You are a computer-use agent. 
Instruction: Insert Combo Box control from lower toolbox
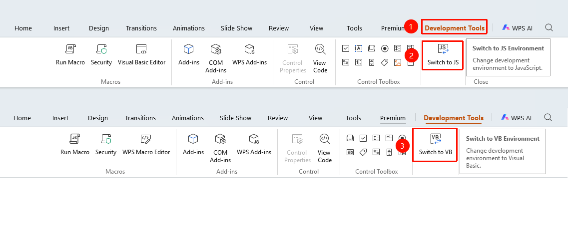[389, 138]
